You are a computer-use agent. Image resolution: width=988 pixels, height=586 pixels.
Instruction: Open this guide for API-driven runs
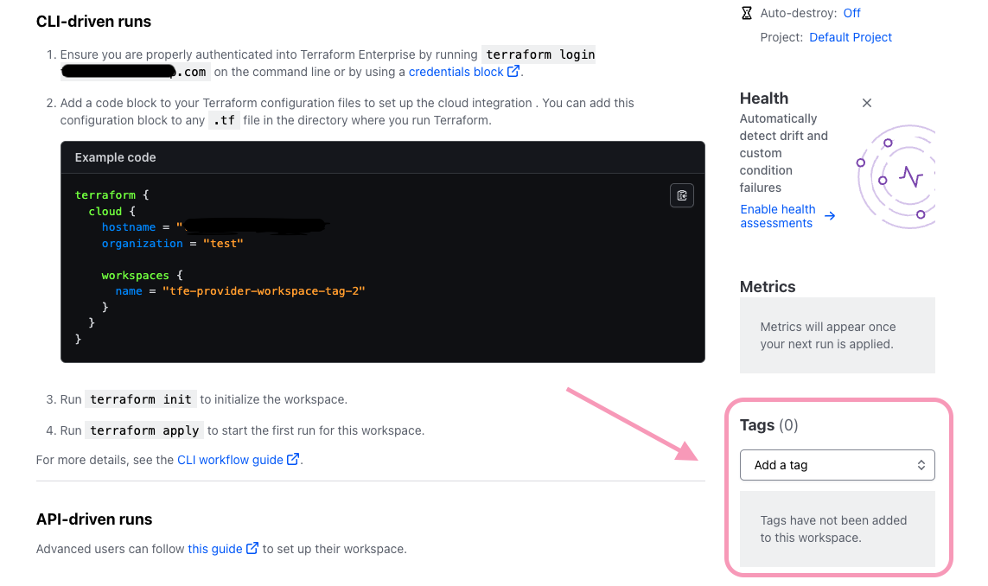point(214,549)
